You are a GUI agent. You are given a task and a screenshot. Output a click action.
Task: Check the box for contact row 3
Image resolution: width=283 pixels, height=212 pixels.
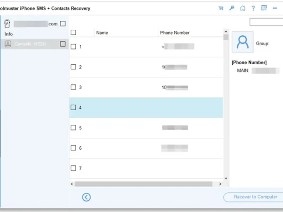[73, 87]
